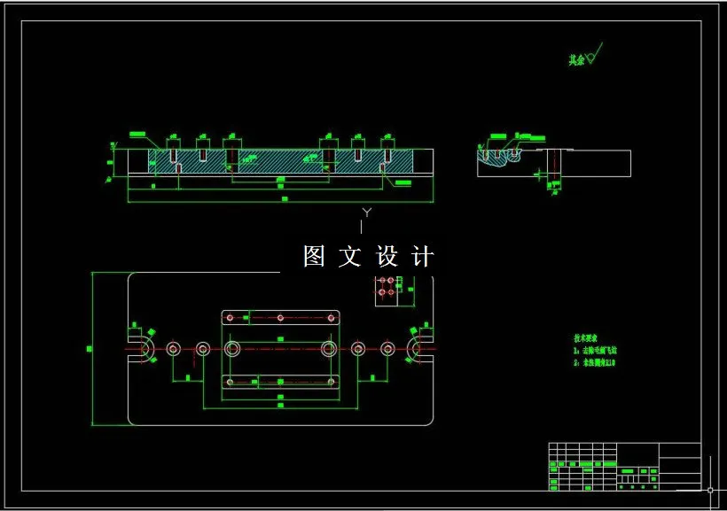Select the Y datum marker below the front view
The image size is (727, 511).
click(x=366, y=213)
